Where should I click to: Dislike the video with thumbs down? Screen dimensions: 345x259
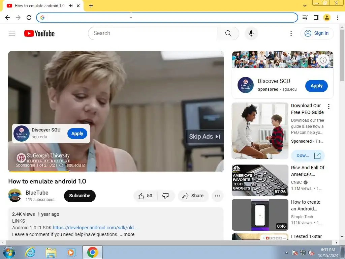pos(165,196)
